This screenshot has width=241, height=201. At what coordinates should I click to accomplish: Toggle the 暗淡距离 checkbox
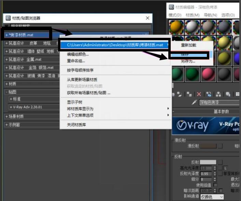click(x=221, y=190)
